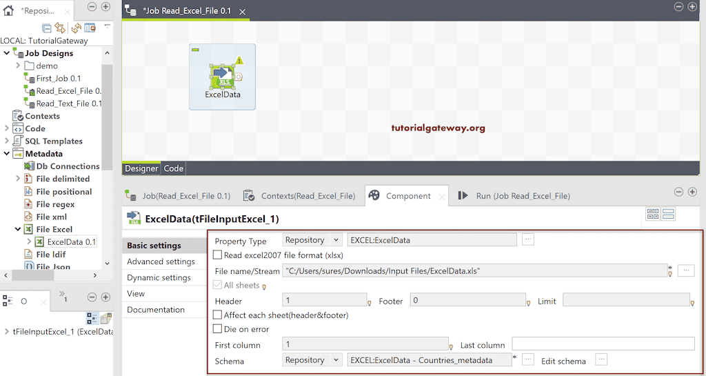Enable Die on error checkbox
Screen dimensions: 706x376
click(217, 329)
